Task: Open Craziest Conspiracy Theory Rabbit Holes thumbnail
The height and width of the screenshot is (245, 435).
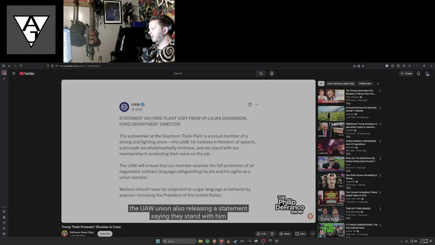Action: click(331, 198)
